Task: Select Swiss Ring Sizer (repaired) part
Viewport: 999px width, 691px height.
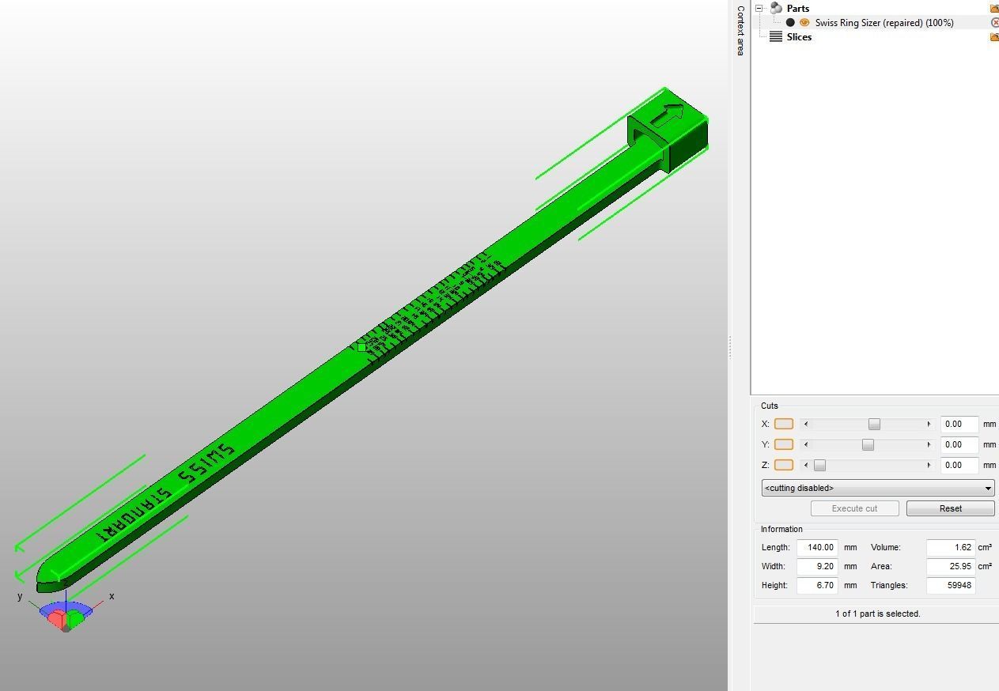Action: coord(884,23)
